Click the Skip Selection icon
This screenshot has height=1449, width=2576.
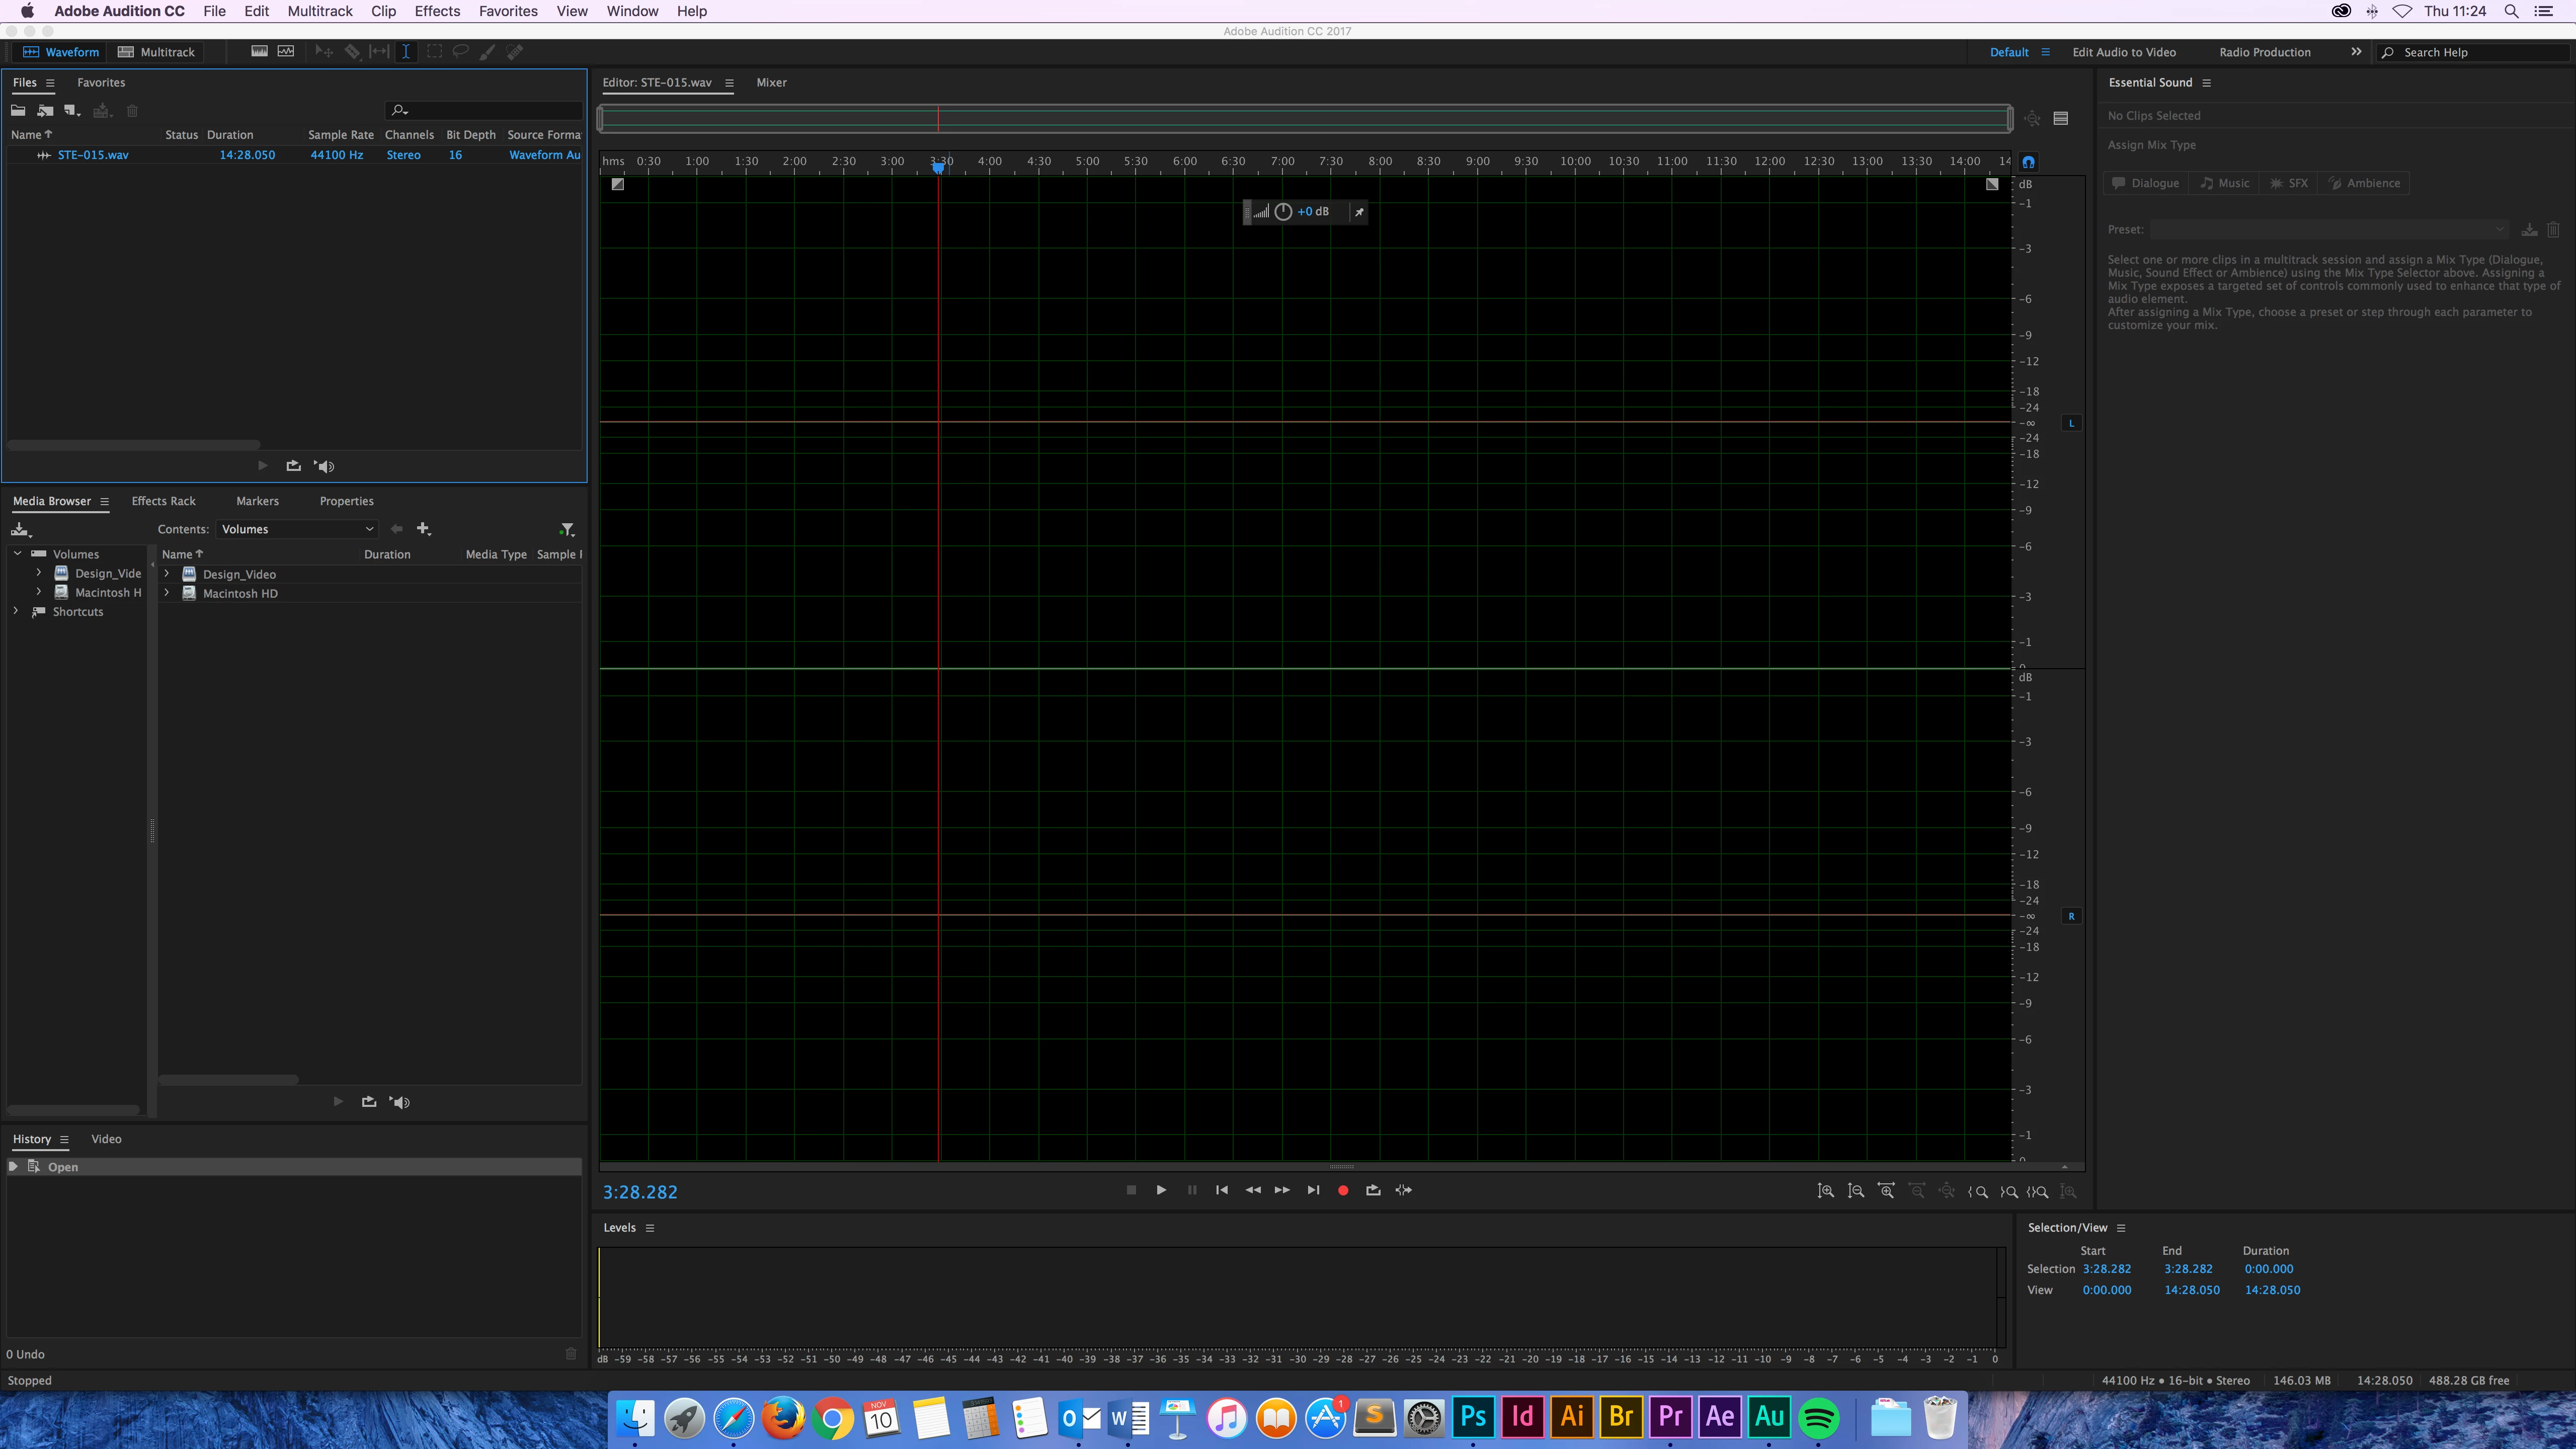pyautogui.click(x=1404, y=1190)
